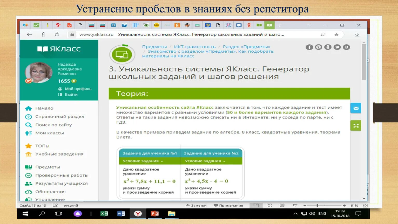Reload the page with the refresh icon

(x=57, y=34)
